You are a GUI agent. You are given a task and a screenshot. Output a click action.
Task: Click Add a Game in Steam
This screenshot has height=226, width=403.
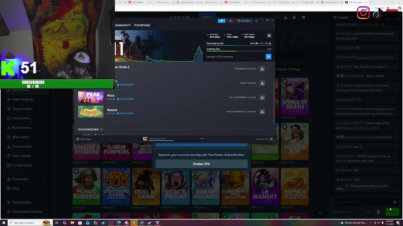click(x=84, y=139)
